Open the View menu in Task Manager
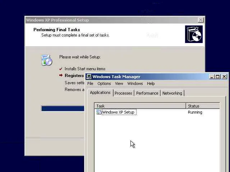The image size is (230, 172). point(119,83)
